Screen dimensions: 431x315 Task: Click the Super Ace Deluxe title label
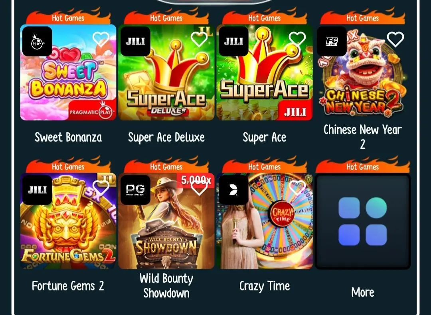click(166, 137)
